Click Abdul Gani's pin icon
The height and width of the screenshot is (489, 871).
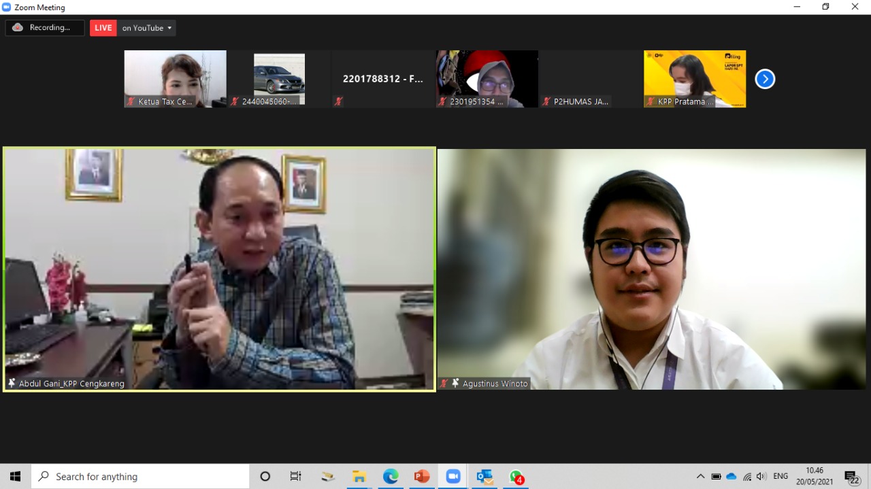[x=12, y=384]
